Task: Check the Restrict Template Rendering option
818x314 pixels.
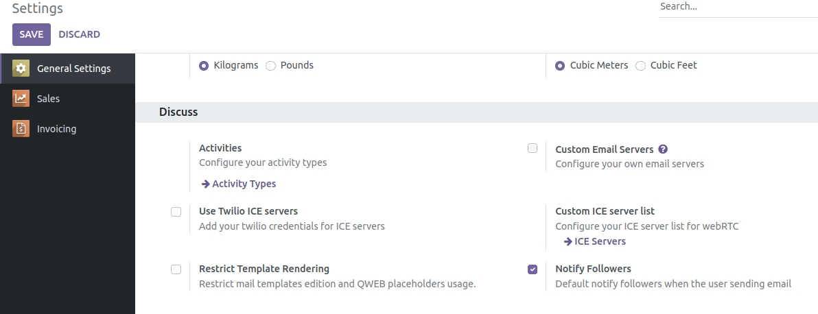Action: tap(176, 269)
